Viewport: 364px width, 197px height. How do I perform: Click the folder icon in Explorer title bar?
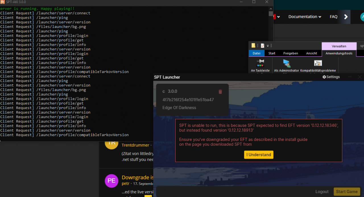coord(253,46)
